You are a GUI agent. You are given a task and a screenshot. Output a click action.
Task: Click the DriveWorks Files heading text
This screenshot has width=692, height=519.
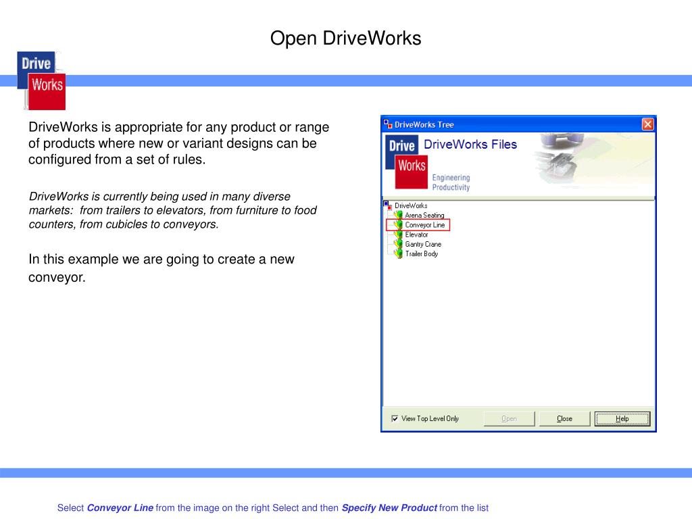coord(470,145)
